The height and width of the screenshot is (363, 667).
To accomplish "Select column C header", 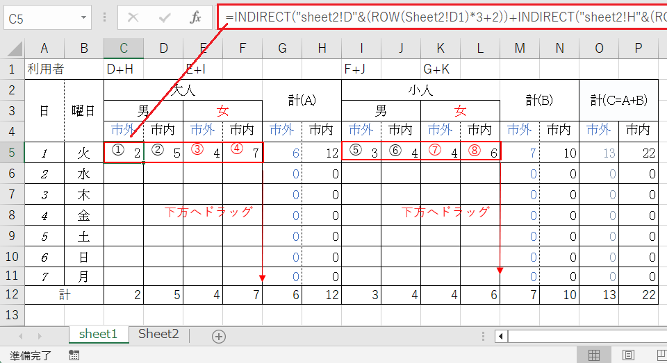I will coord(124,48).
